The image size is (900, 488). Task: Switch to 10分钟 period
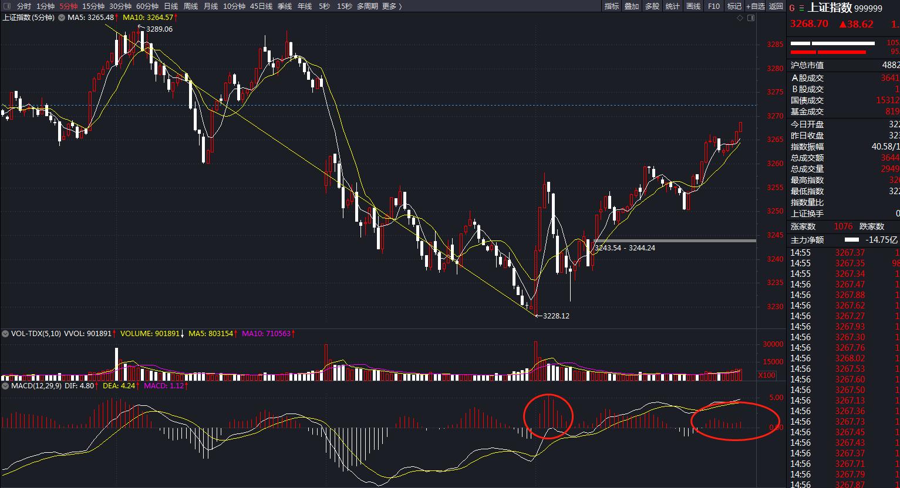tap(234, 6)
